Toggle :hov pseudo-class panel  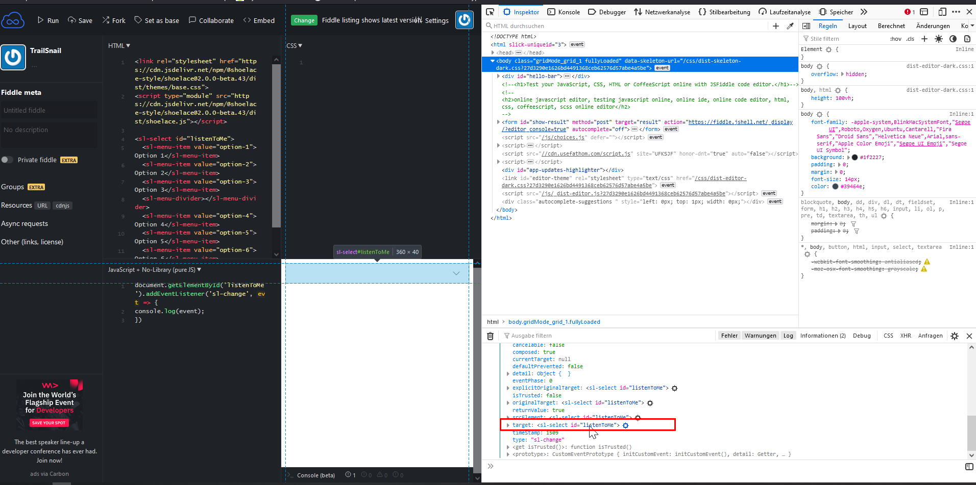pyautogui.click(x=895, y=38)
